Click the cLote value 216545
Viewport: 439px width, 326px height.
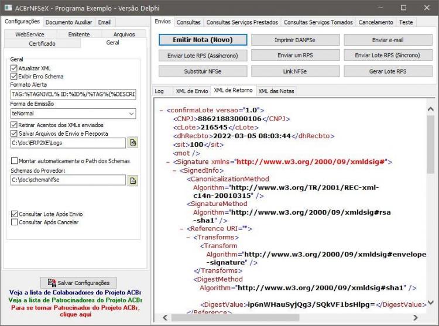pos(214,128)
